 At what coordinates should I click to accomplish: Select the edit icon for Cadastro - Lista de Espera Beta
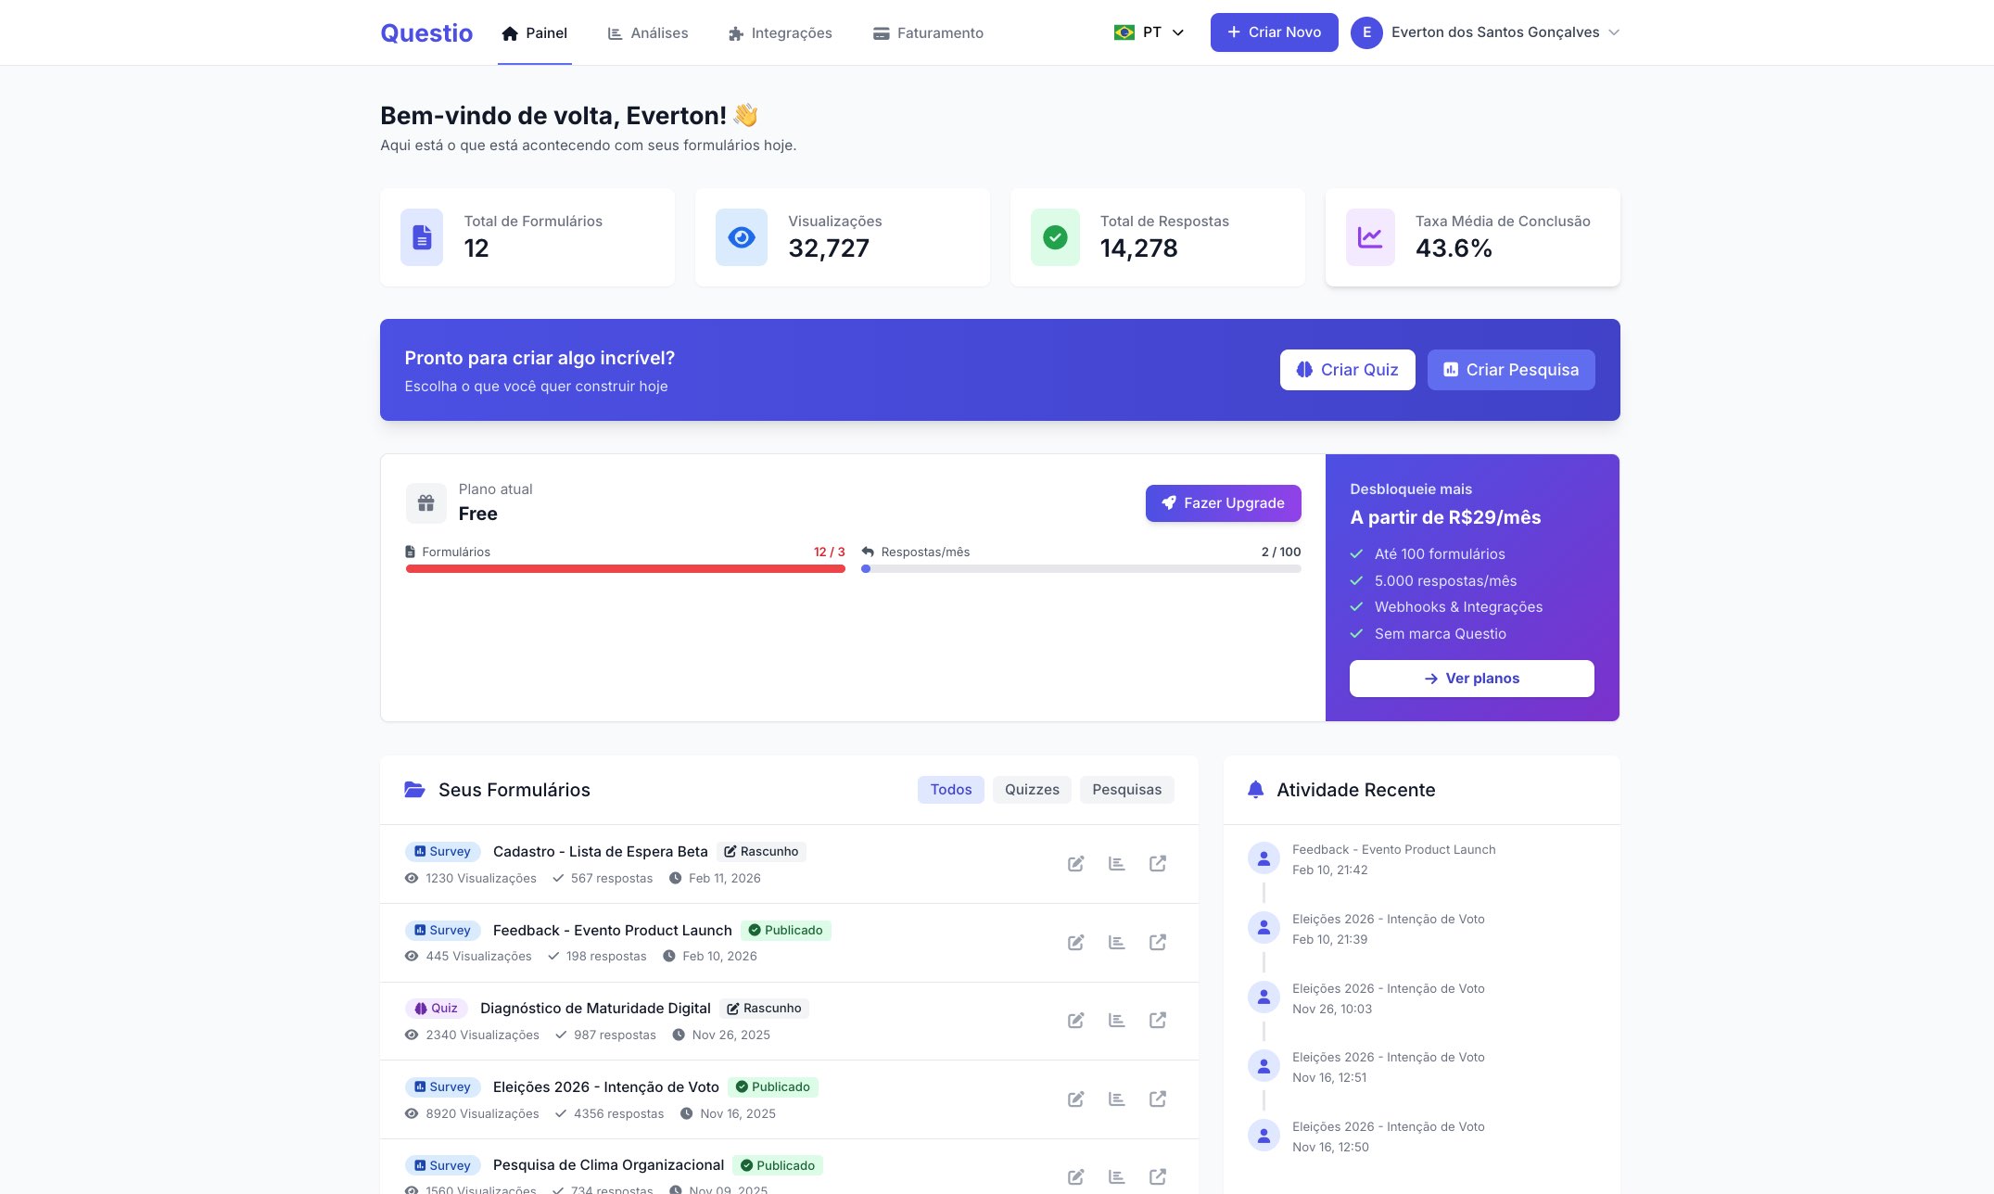[1076, 863]
